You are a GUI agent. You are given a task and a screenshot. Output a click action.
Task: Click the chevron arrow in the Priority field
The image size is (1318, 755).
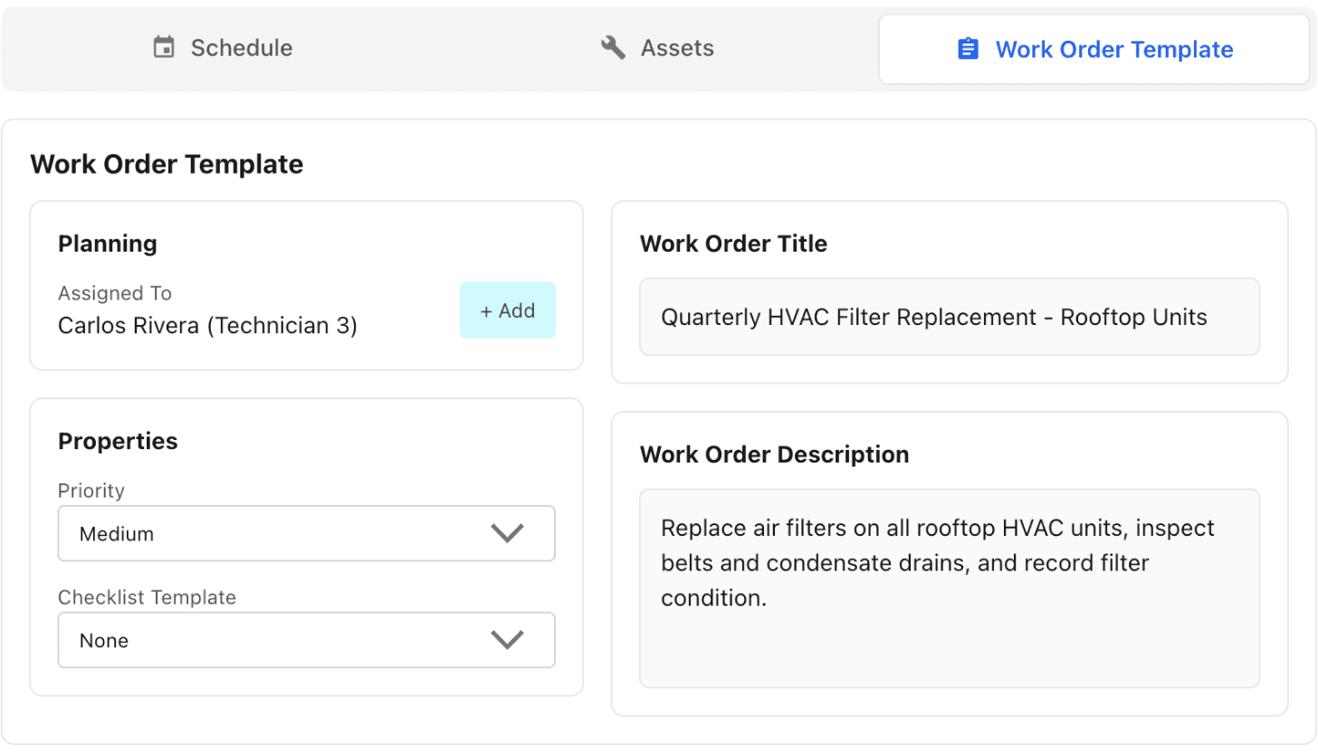point(508,533)
